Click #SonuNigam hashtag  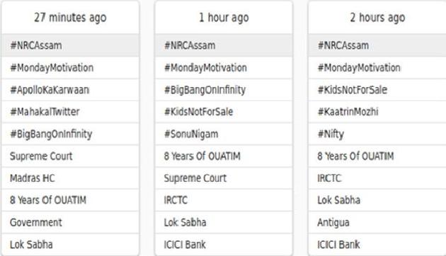[x=224, y=134]
